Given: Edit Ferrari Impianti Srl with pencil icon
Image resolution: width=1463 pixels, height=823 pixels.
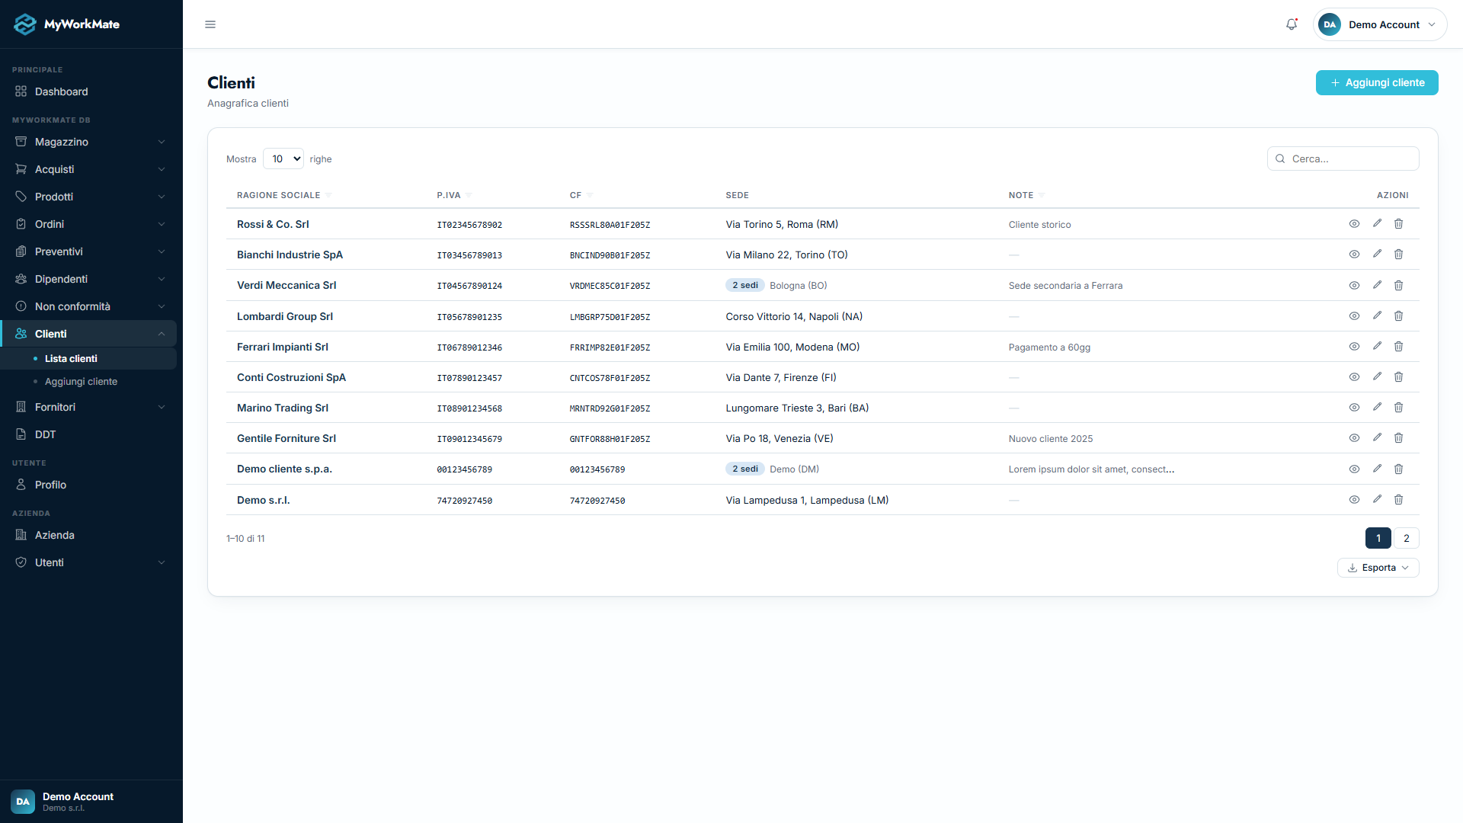Looking at the screenshot, I should coord(1377,347).
